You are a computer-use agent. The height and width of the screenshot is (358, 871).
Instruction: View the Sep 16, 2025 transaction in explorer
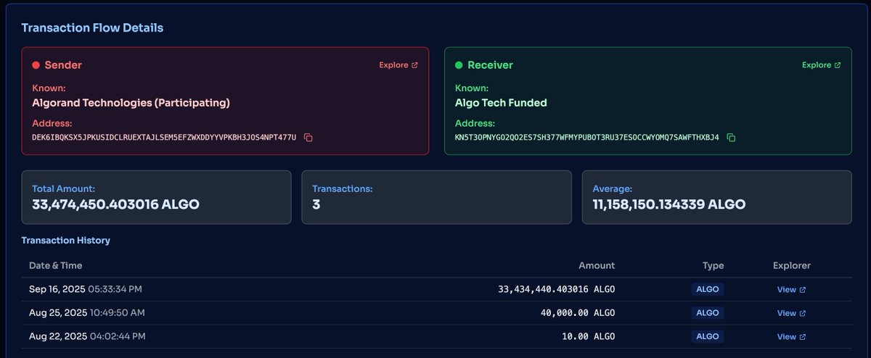pos(791,290)
